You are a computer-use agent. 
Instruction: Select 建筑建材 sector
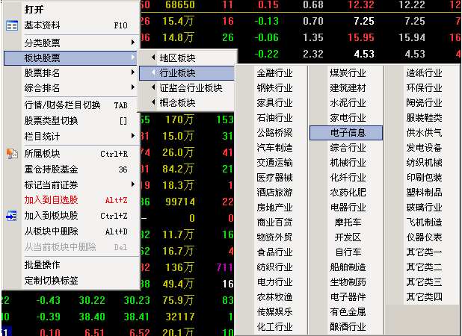[x=348, y=88]
